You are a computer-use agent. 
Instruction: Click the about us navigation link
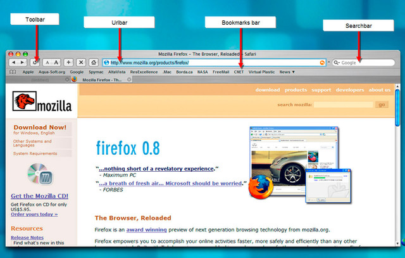(380, 90)
